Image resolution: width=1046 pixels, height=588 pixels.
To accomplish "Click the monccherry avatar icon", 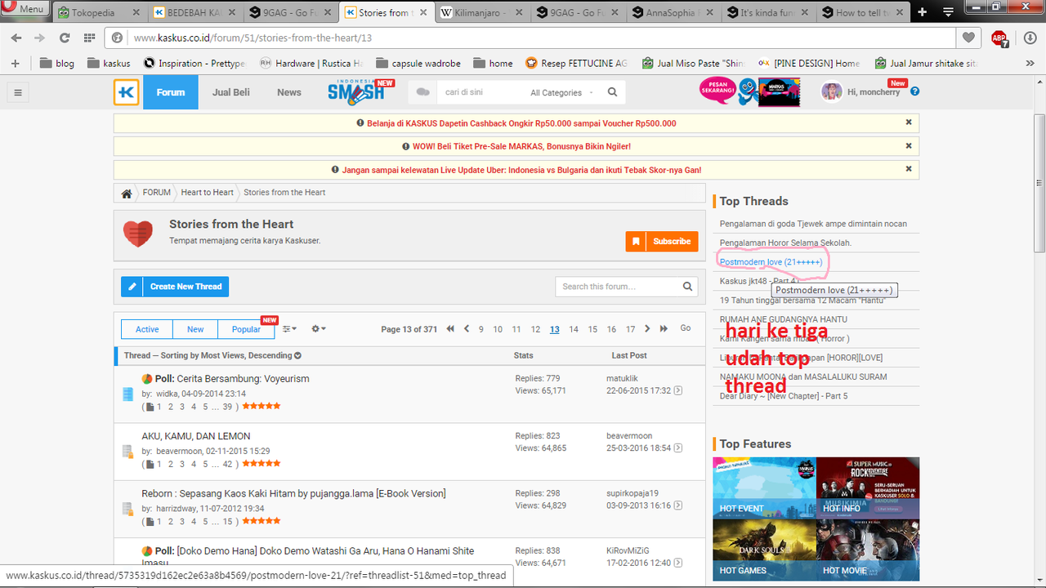I will (831, 91).
